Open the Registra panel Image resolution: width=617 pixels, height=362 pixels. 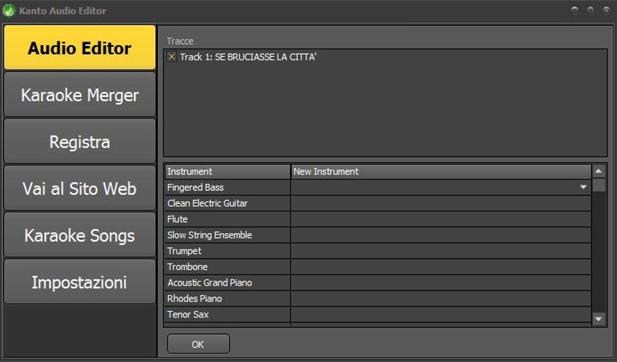80,142
